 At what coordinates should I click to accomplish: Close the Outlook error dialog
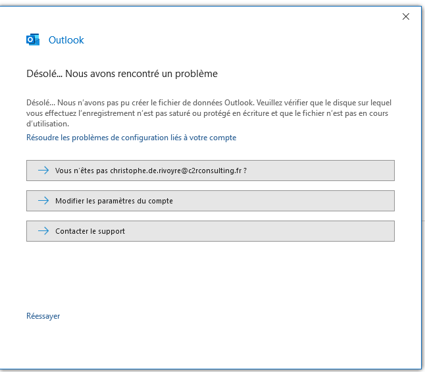(406, 16)
